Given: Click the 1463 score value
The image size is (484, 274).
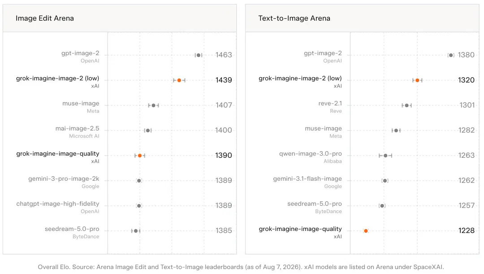Looking at the screenshot, I should (x=224, y=55).
